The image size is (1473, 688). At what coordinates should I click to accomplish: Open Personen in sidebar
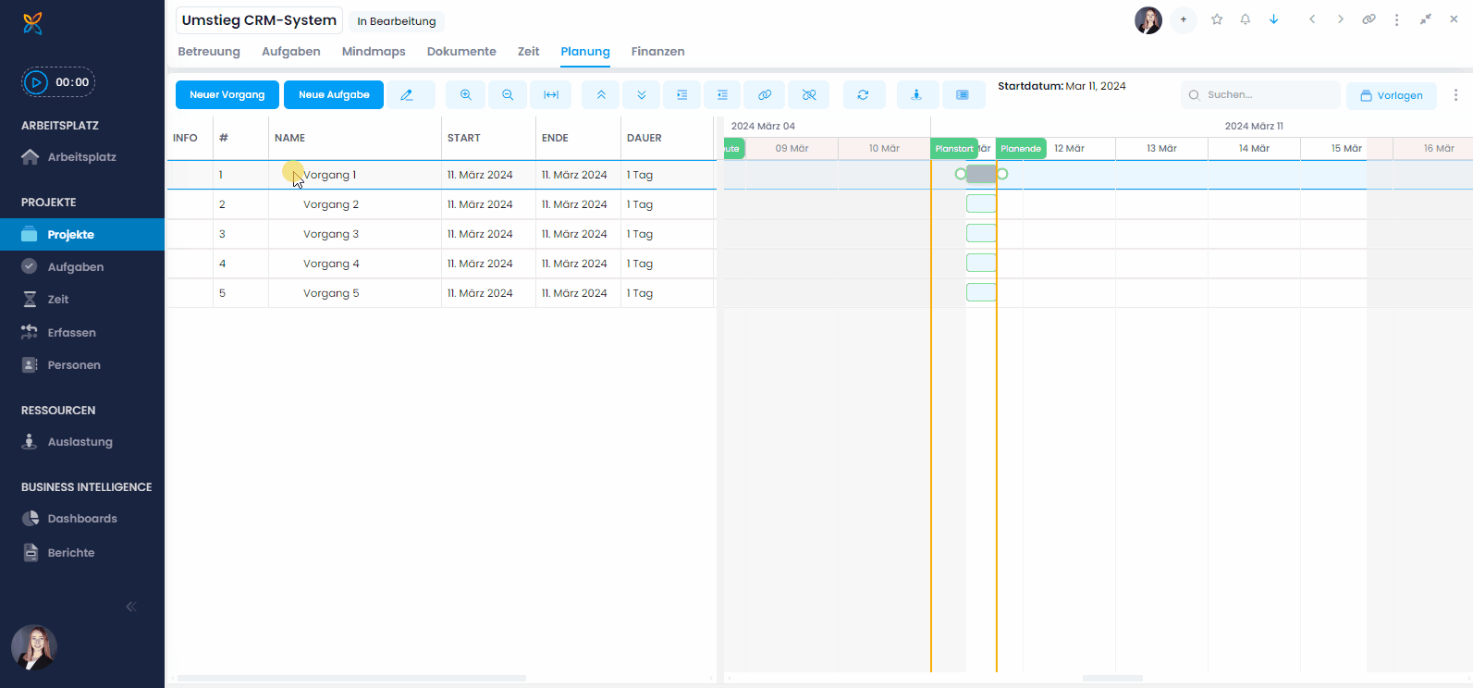tap(82, 365)
